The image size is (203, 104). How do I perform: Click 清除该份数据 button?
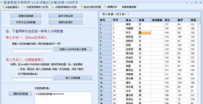21,94
